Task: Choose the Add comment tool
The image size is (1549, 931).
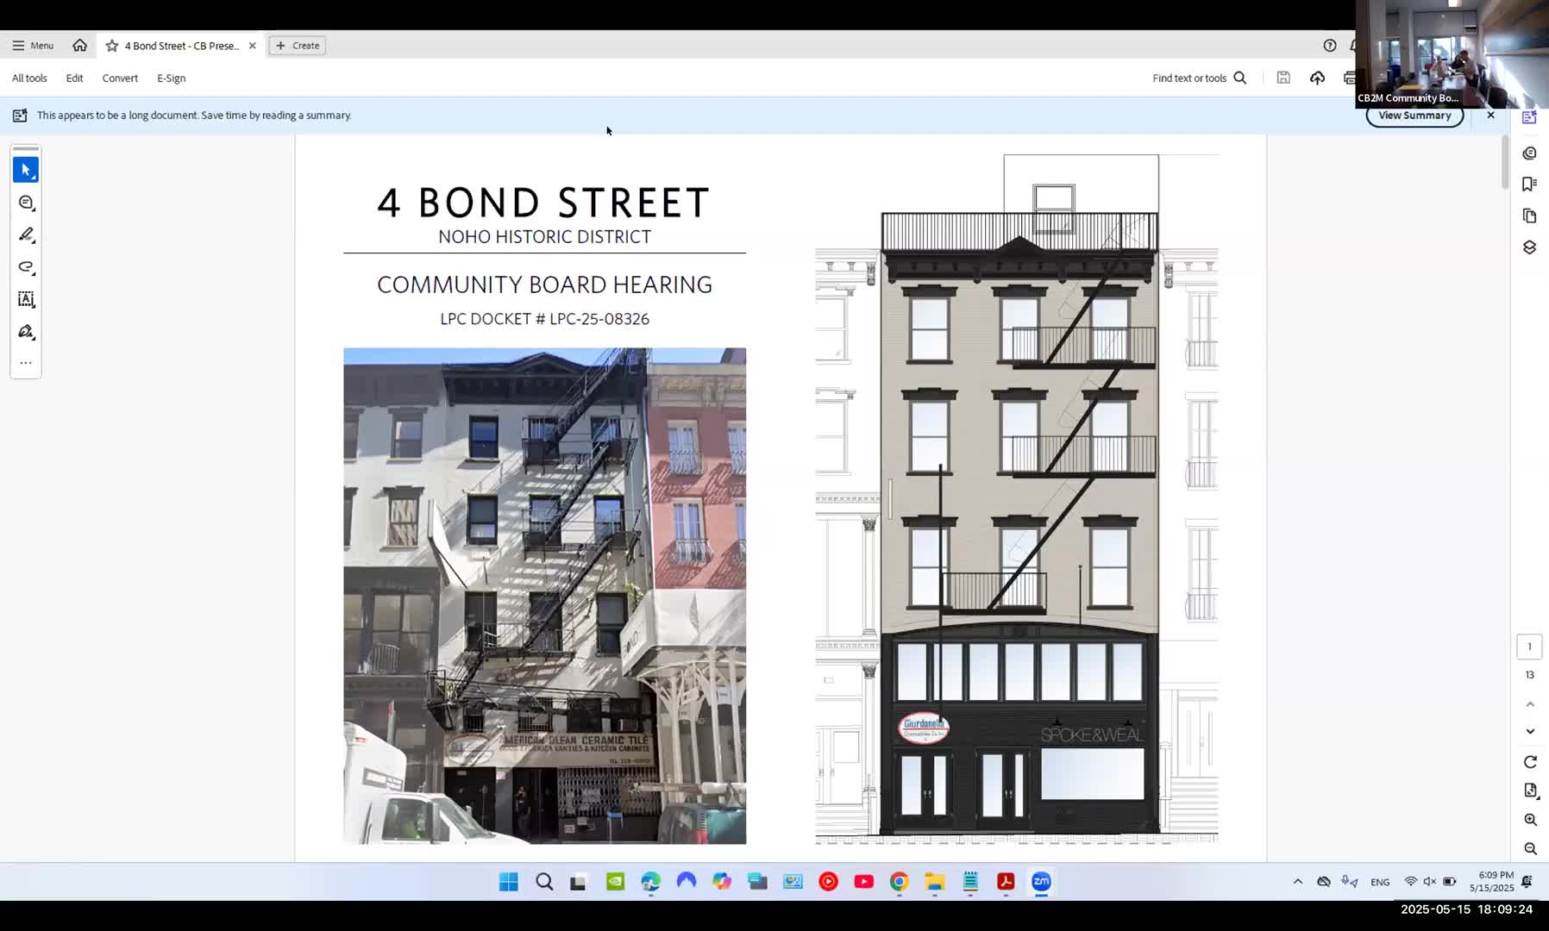Action: [x=26, y=203]
